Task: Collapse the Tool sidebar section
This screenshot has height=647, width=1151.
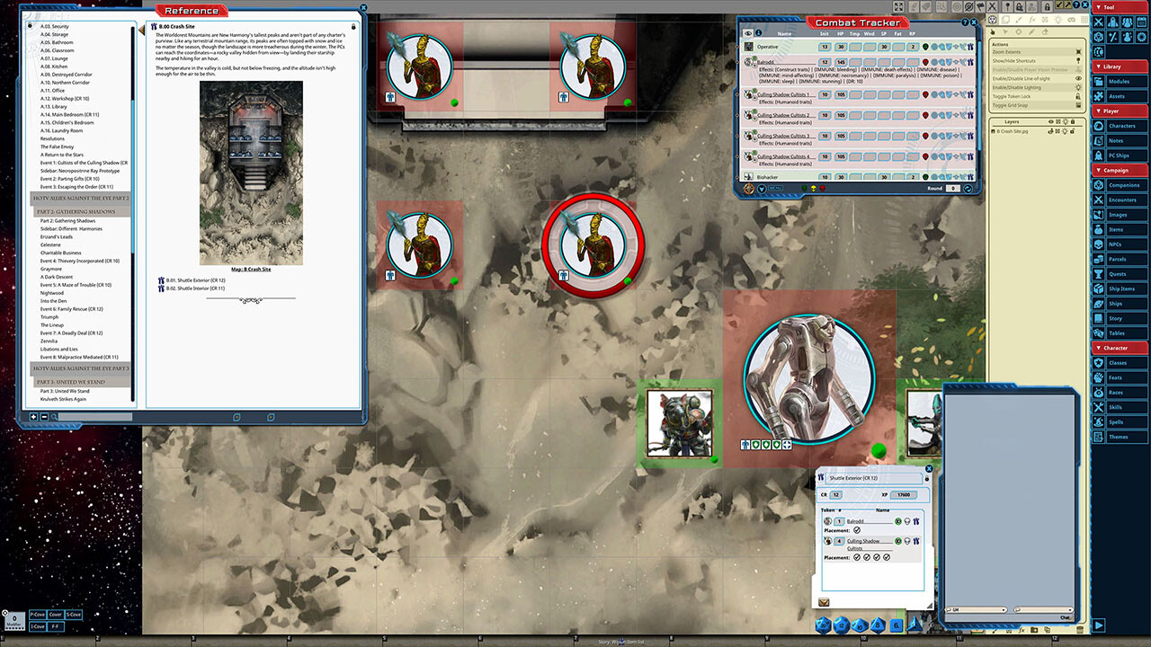Action: point(1098,7)
